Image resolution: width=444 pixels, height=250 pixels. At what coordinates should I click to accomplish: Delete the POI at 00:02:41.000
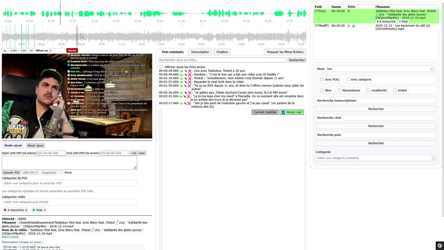188,97
